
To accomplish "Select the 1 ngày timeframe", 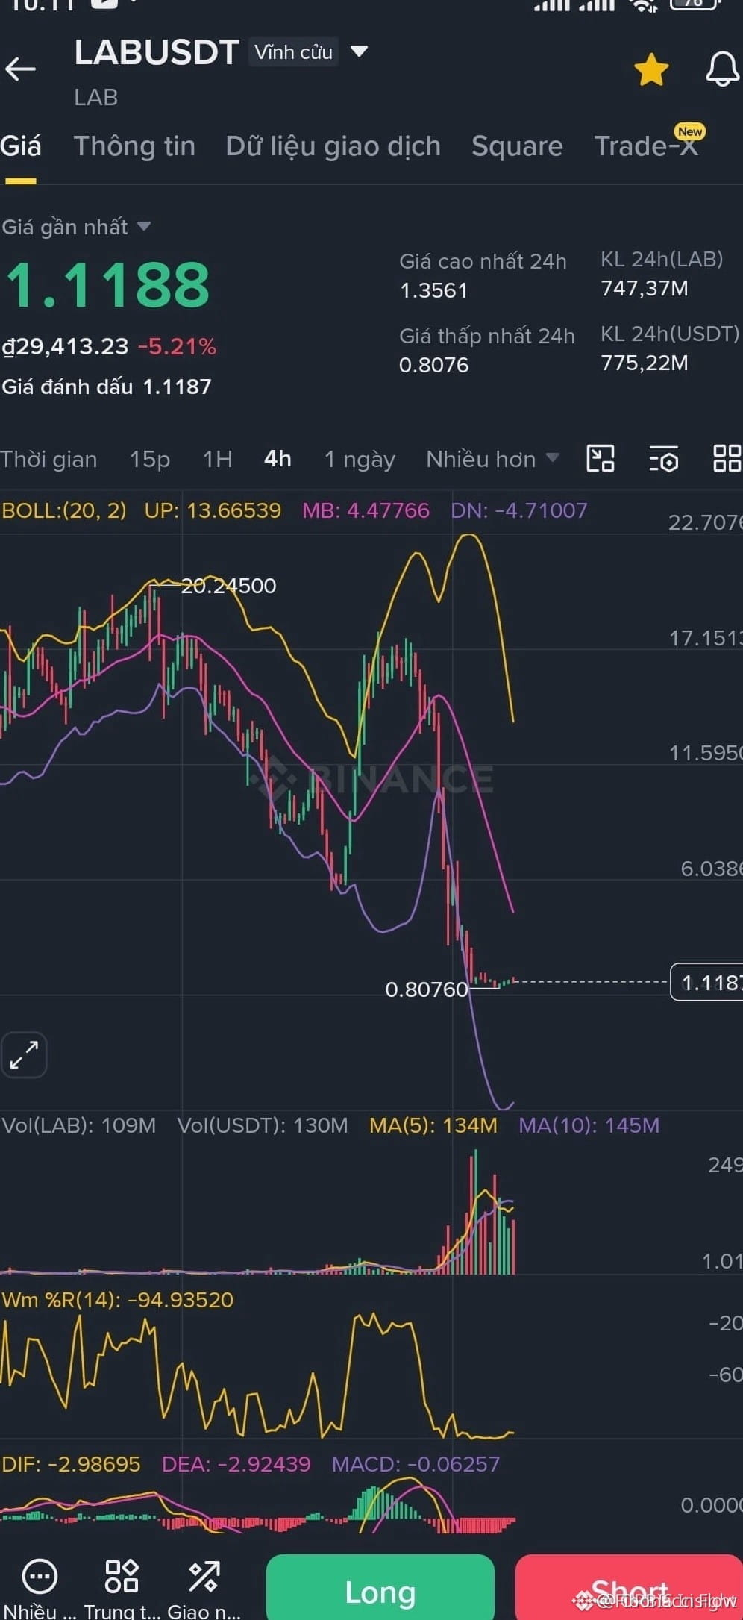I will (360, 459).
